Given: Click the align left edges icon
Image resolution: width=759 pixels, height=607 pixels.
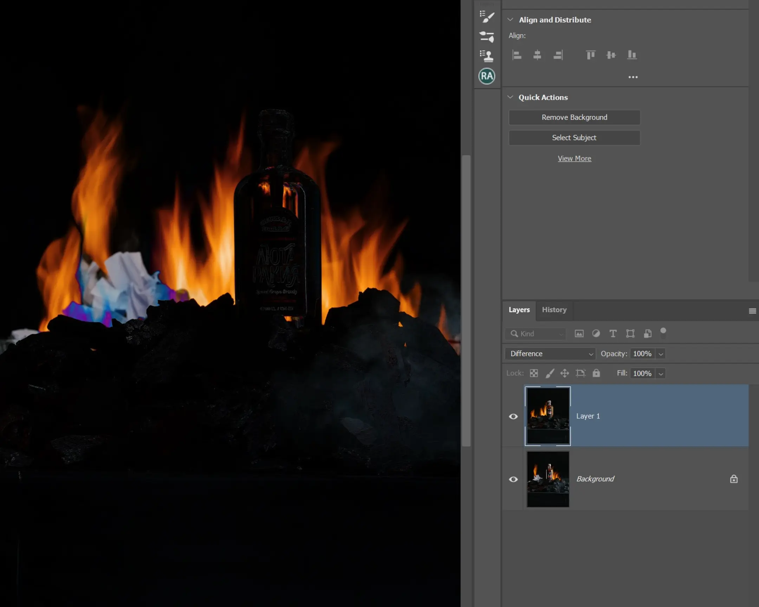Looking at the screenshot, I should click(x=517, y=55).
